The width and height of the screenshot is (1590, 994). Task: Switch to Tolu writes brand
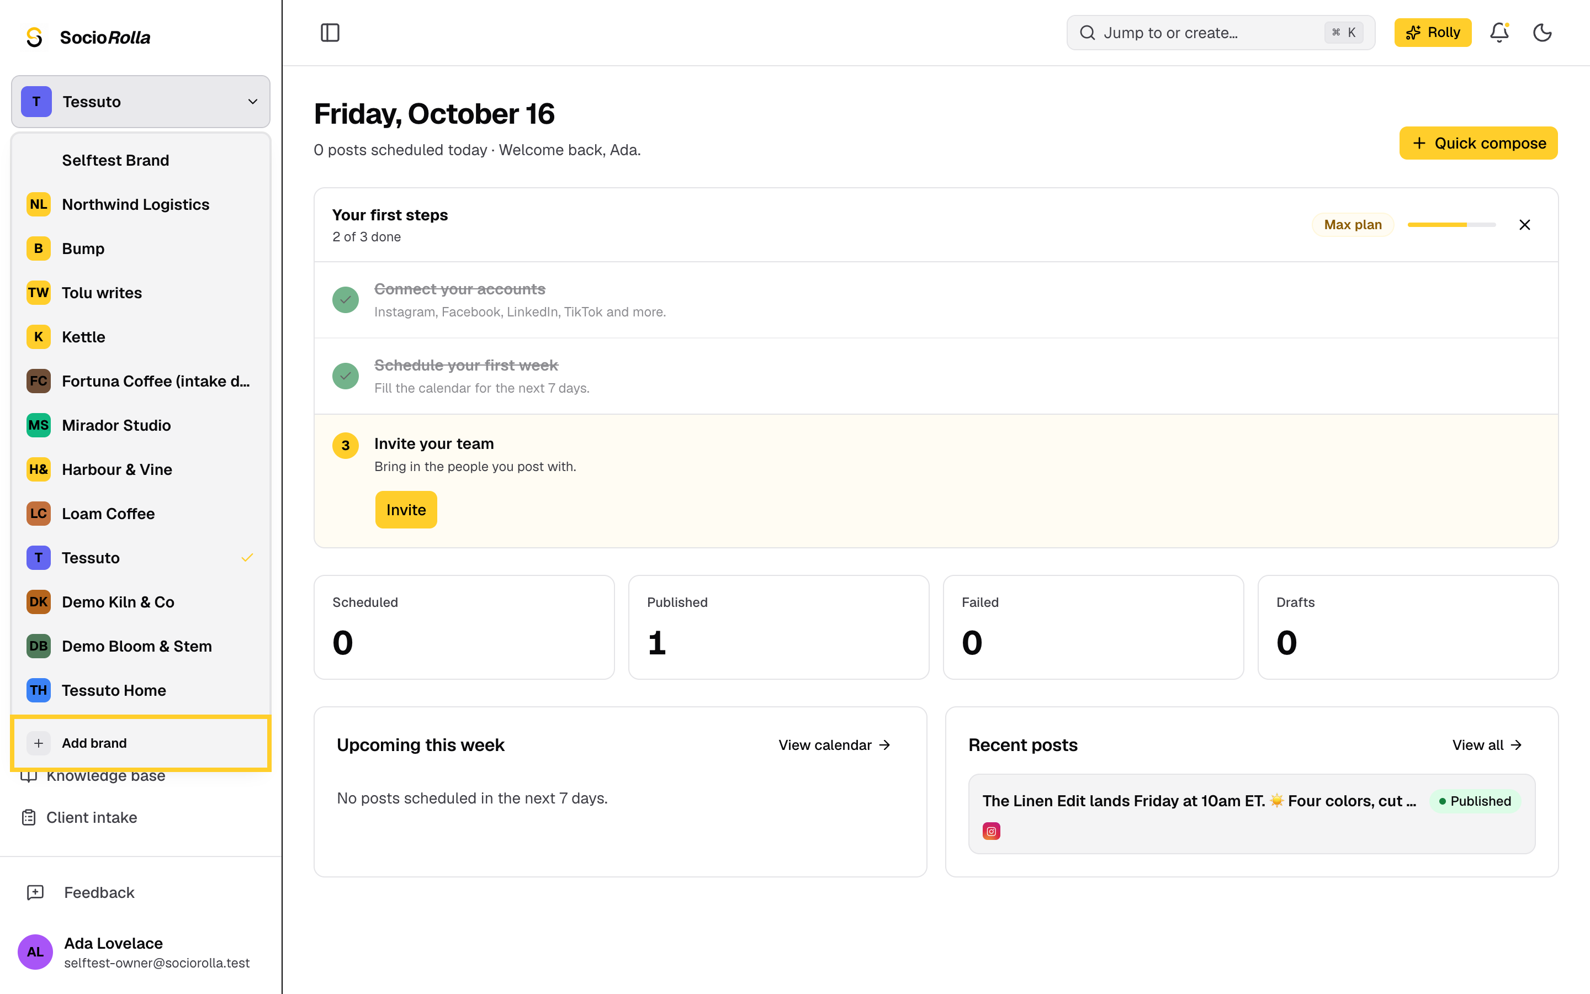coord(141,293)
